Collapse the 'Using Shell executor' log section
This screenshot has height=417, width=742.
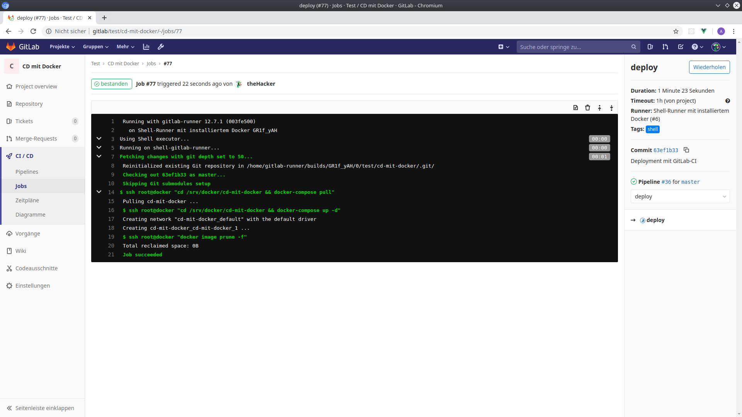point(99,139)
